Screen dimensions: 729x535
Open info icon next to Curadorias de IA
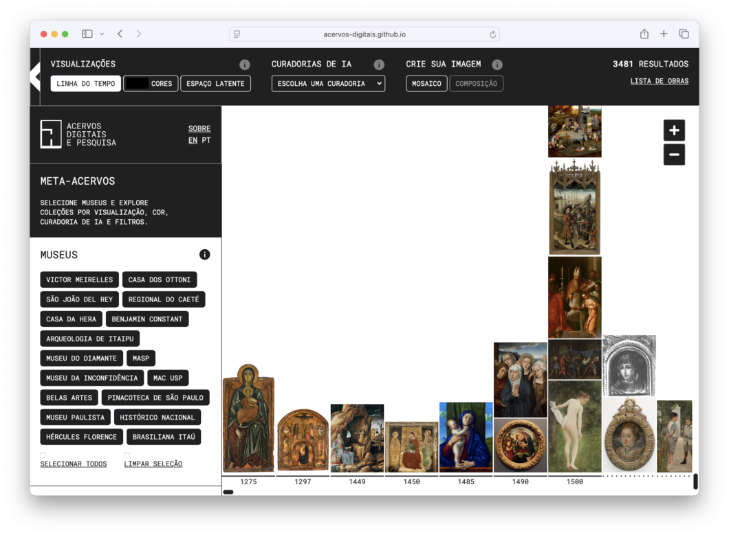[379, 65]
